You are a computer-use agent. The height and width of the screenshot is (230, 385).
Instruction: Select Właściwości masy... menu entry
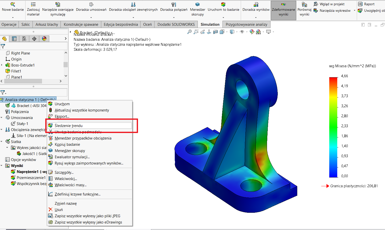point(90,185)
